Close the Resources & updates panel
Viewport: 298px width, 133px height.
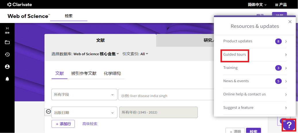click(x=290, y=22)
